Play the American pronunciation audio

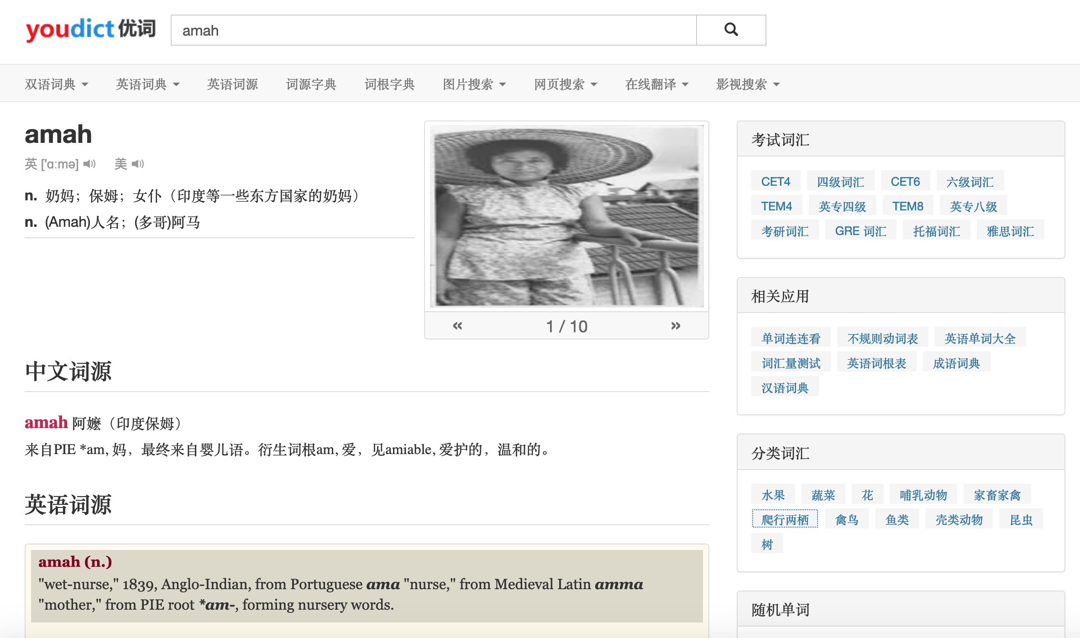138,164
